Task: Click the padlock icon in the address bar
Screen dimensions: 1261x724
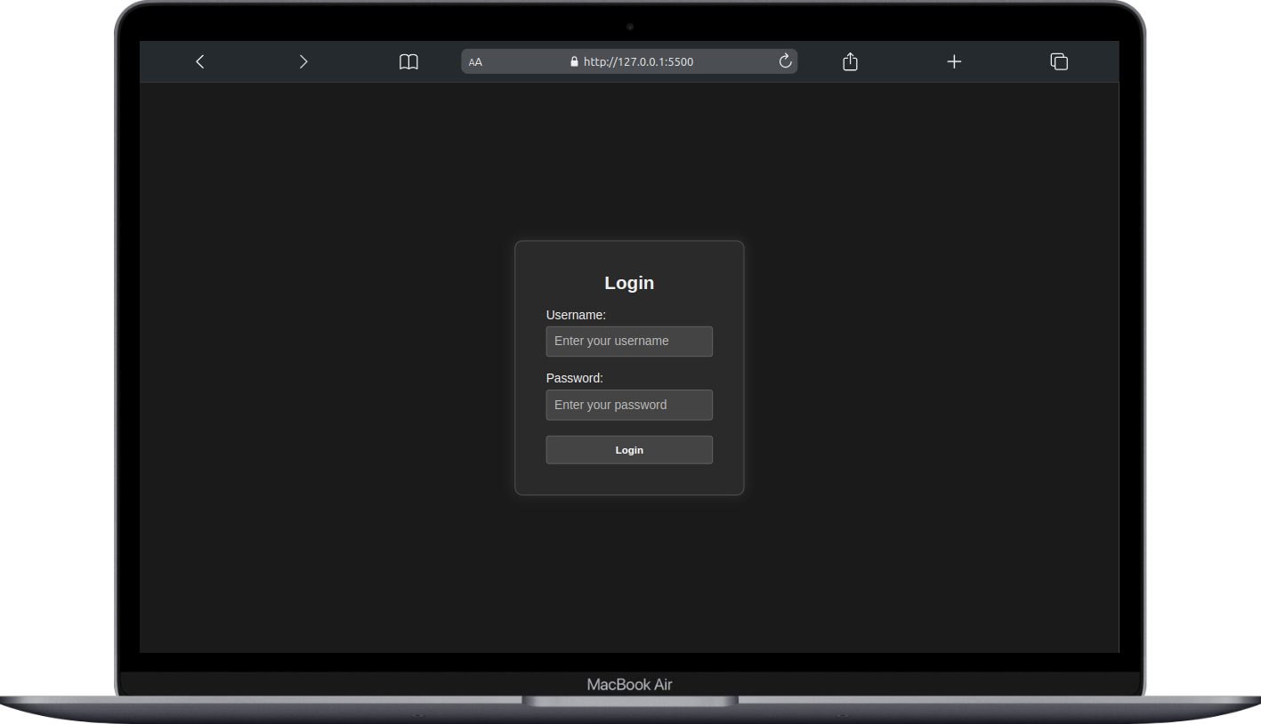Action: (573, 61)
